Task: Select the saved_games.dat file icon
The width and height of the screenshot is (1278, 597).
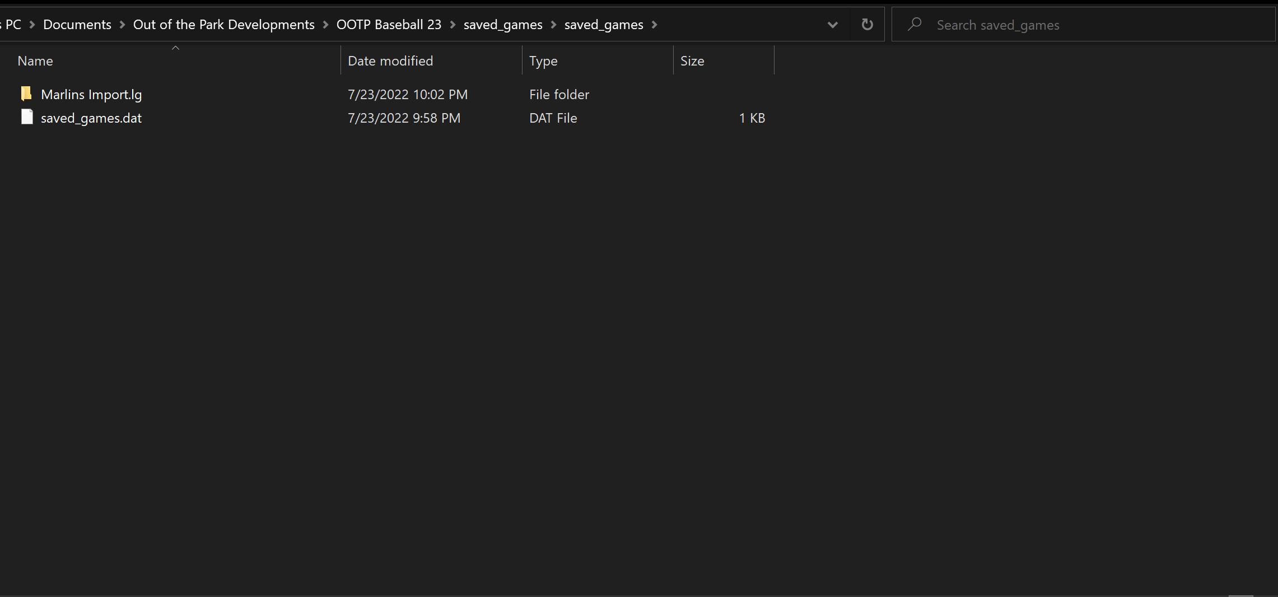Action: 26,117
